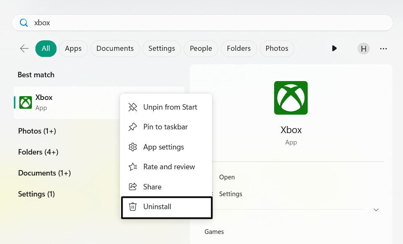Open the three-dot more options menu

pyautogui.click(x=383, y=49)
